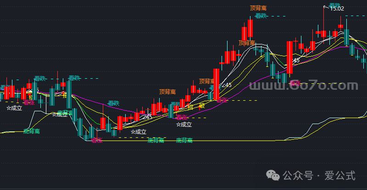
Task: Click the cyan dashed line at top-right corner
Action: click(356, 16)
